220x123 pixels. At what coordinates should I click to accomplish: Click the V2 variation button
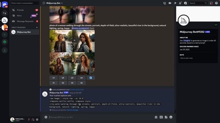pyautogui.click(x=63, y=83)
